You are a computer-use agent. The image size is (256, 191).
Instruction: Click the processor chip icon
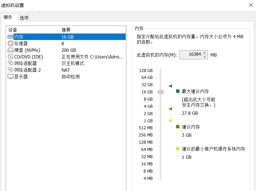click(x=11, y=44)
